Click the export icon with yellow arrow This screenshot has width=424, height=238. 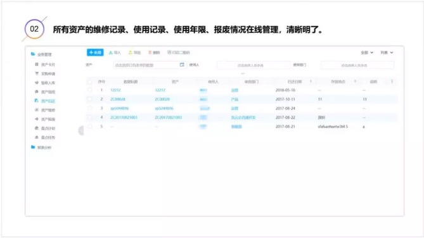(131, 53)
